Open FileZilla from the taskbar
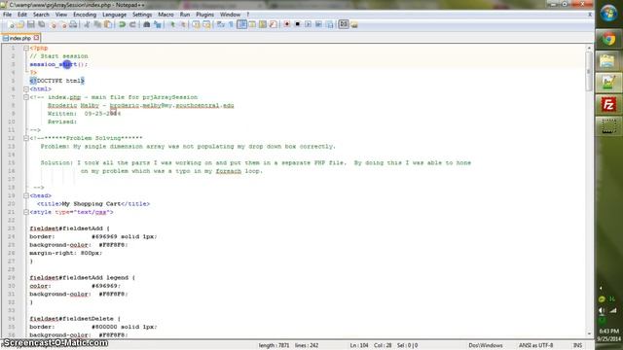The width and height of the screenshot is (623, 350). click(608, 105)
